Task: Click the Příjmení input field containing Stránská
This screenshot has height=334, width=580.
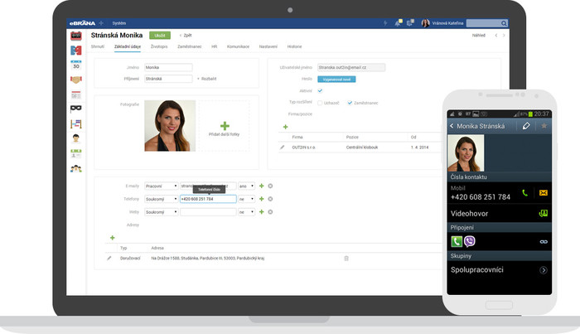Action: point(168,79)
